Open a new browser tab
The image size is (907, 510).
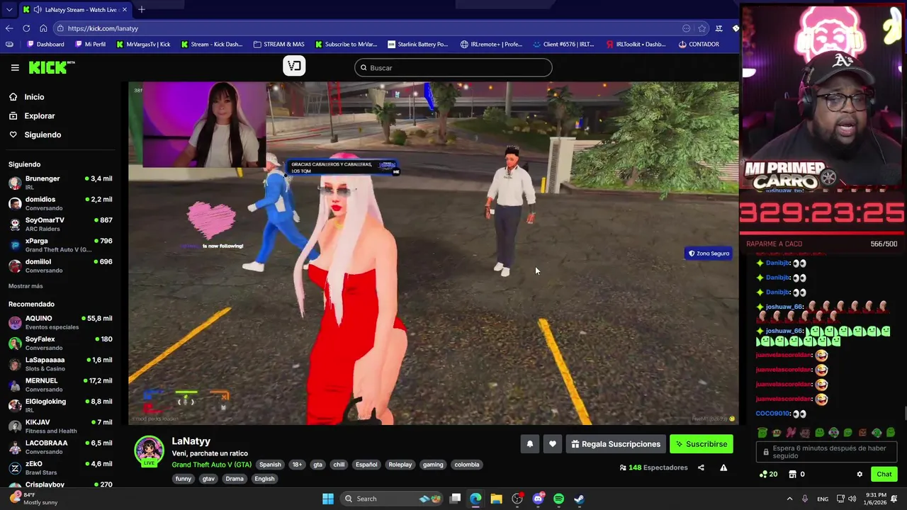(142, 9)
